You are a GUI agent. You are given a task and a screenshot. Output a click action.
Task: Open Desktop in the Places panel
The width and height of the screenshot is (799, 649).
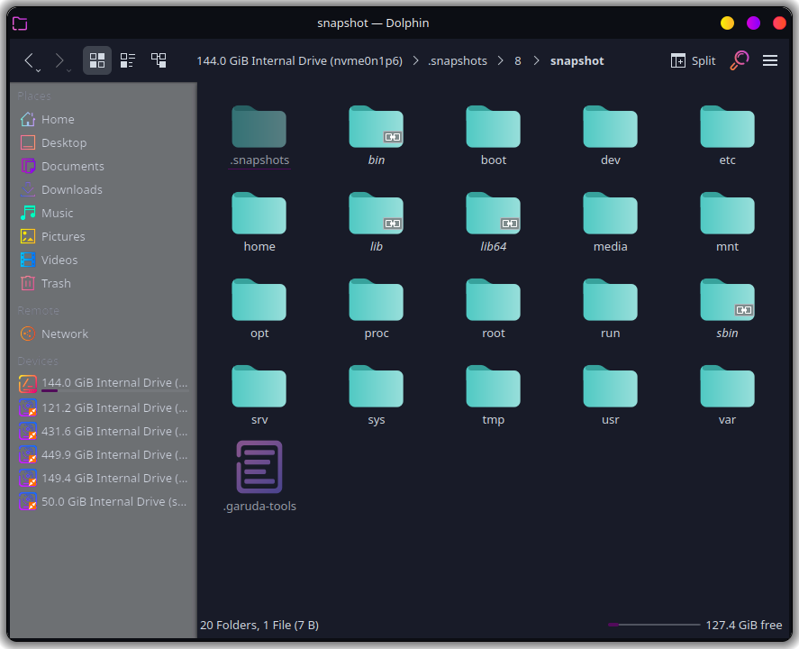pos(104,142)
